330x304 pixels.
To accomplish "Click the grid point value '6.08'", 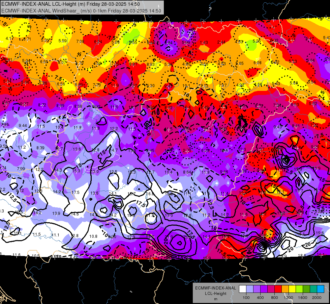I will (x=258, y=62).
